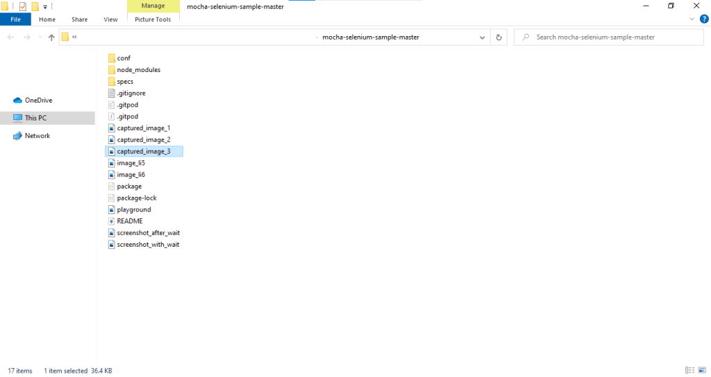Click in the Search mocha-selenium-sample-master box
The height and width of the screenshot is (377, 711).
608,37
